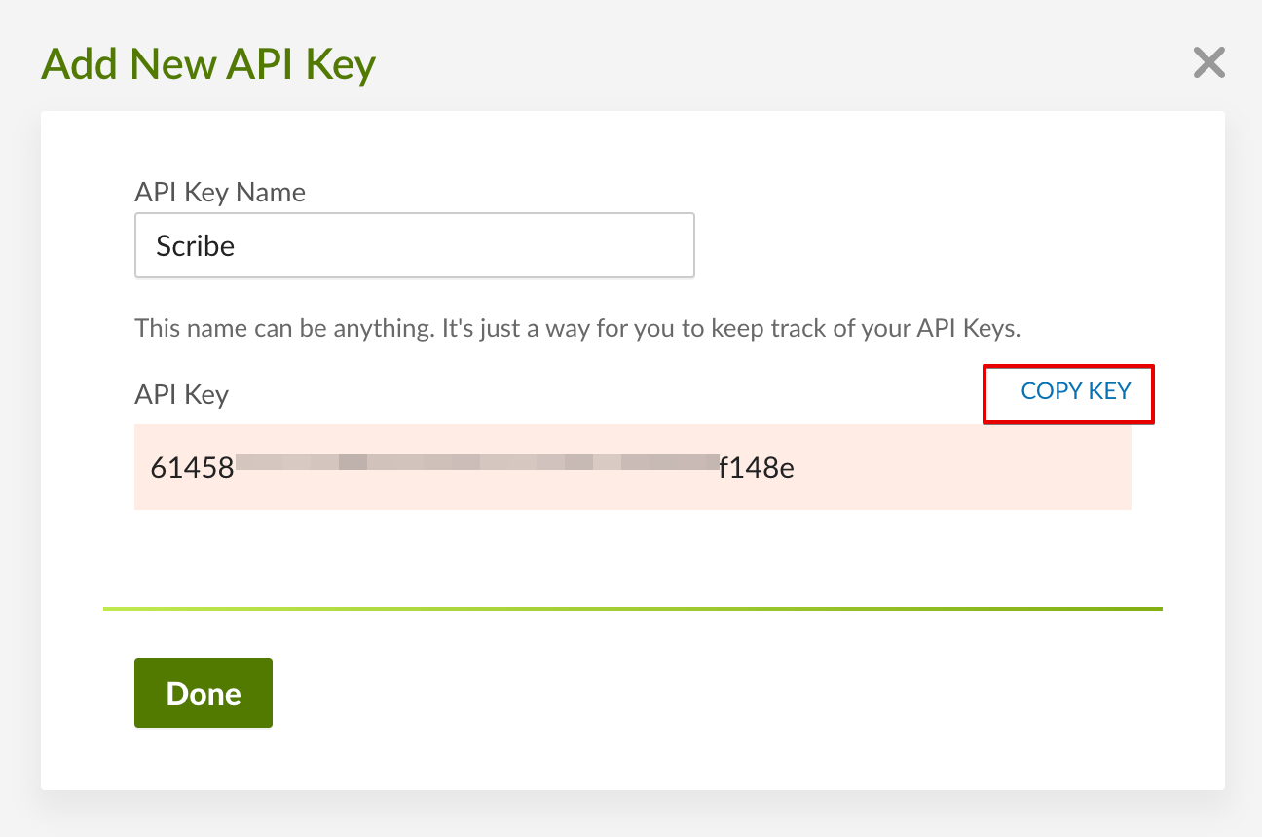Click the API Key label above the key
1262x837 pixels.
[x=181, y=394]
